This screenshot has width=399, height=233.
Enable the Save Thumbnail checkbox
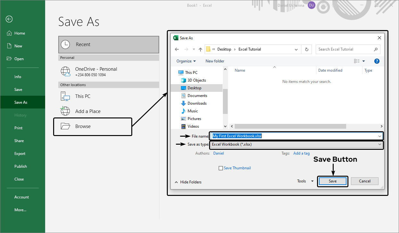coord(221,168)
